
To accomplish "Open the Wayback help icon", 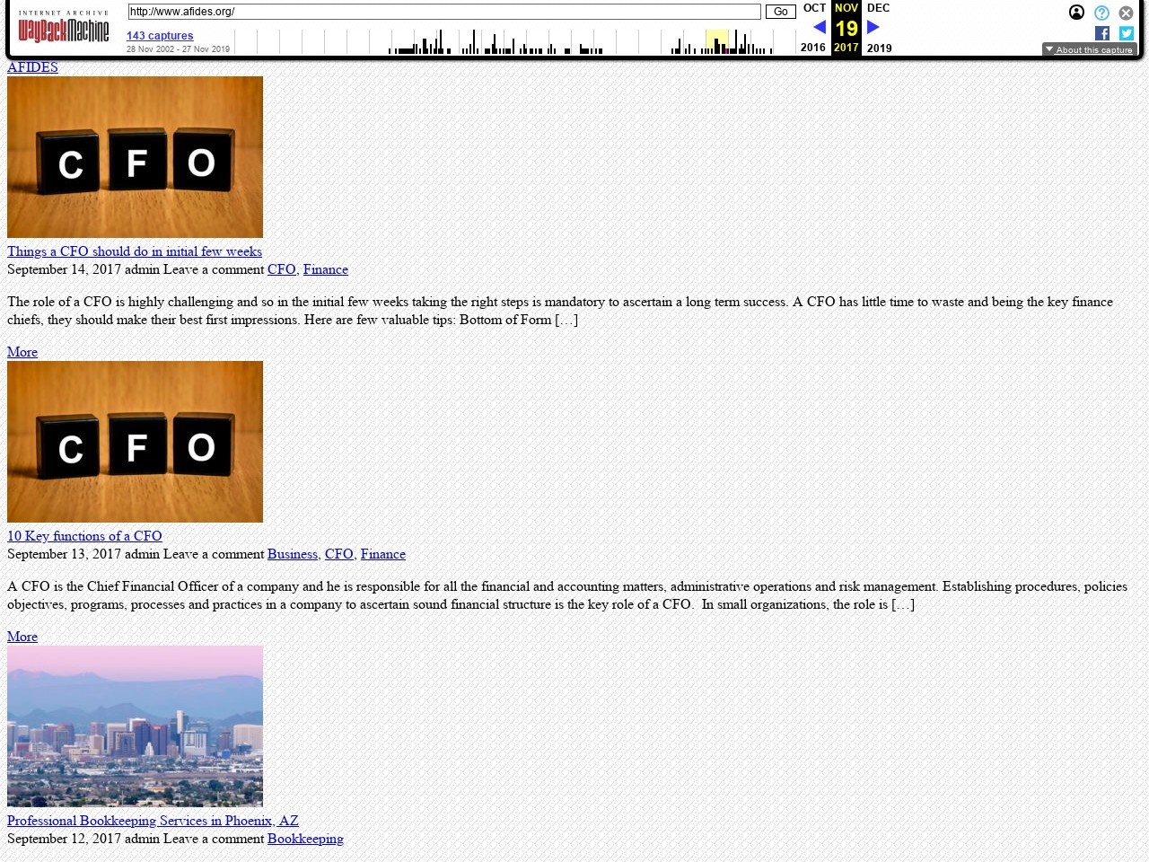I will pos(1101,13).
